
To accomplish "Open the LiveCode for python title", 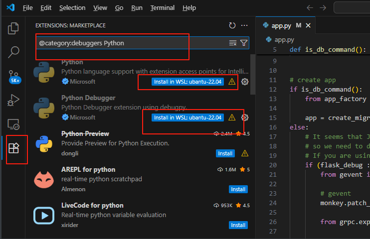I will (x=92, y=205).
